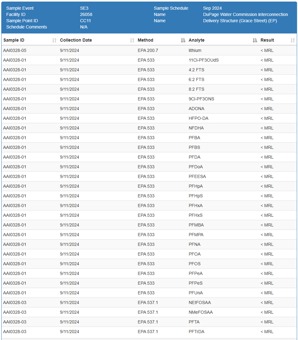The width and height of the screenshot is (298, 340).
Task: Click the sort icon in Analyte column
Action: (255, 40)
